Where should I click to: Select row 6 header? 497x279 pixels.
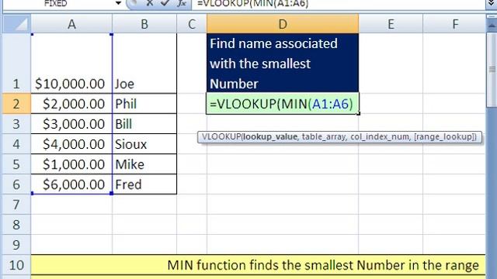[16, 184]
